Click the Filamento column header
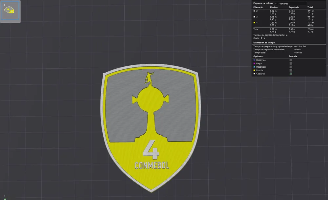Image resolution: width=328 pixels, height=200 pixels. (x=258, y=7)
